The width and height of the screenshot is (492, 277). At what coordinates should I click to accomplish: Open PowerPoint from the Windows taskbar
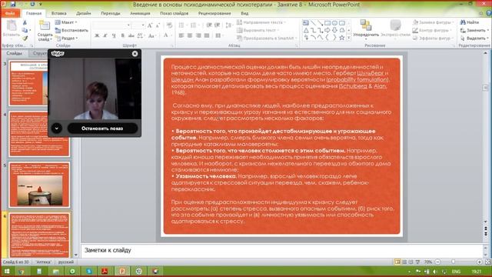coord(122,272)
